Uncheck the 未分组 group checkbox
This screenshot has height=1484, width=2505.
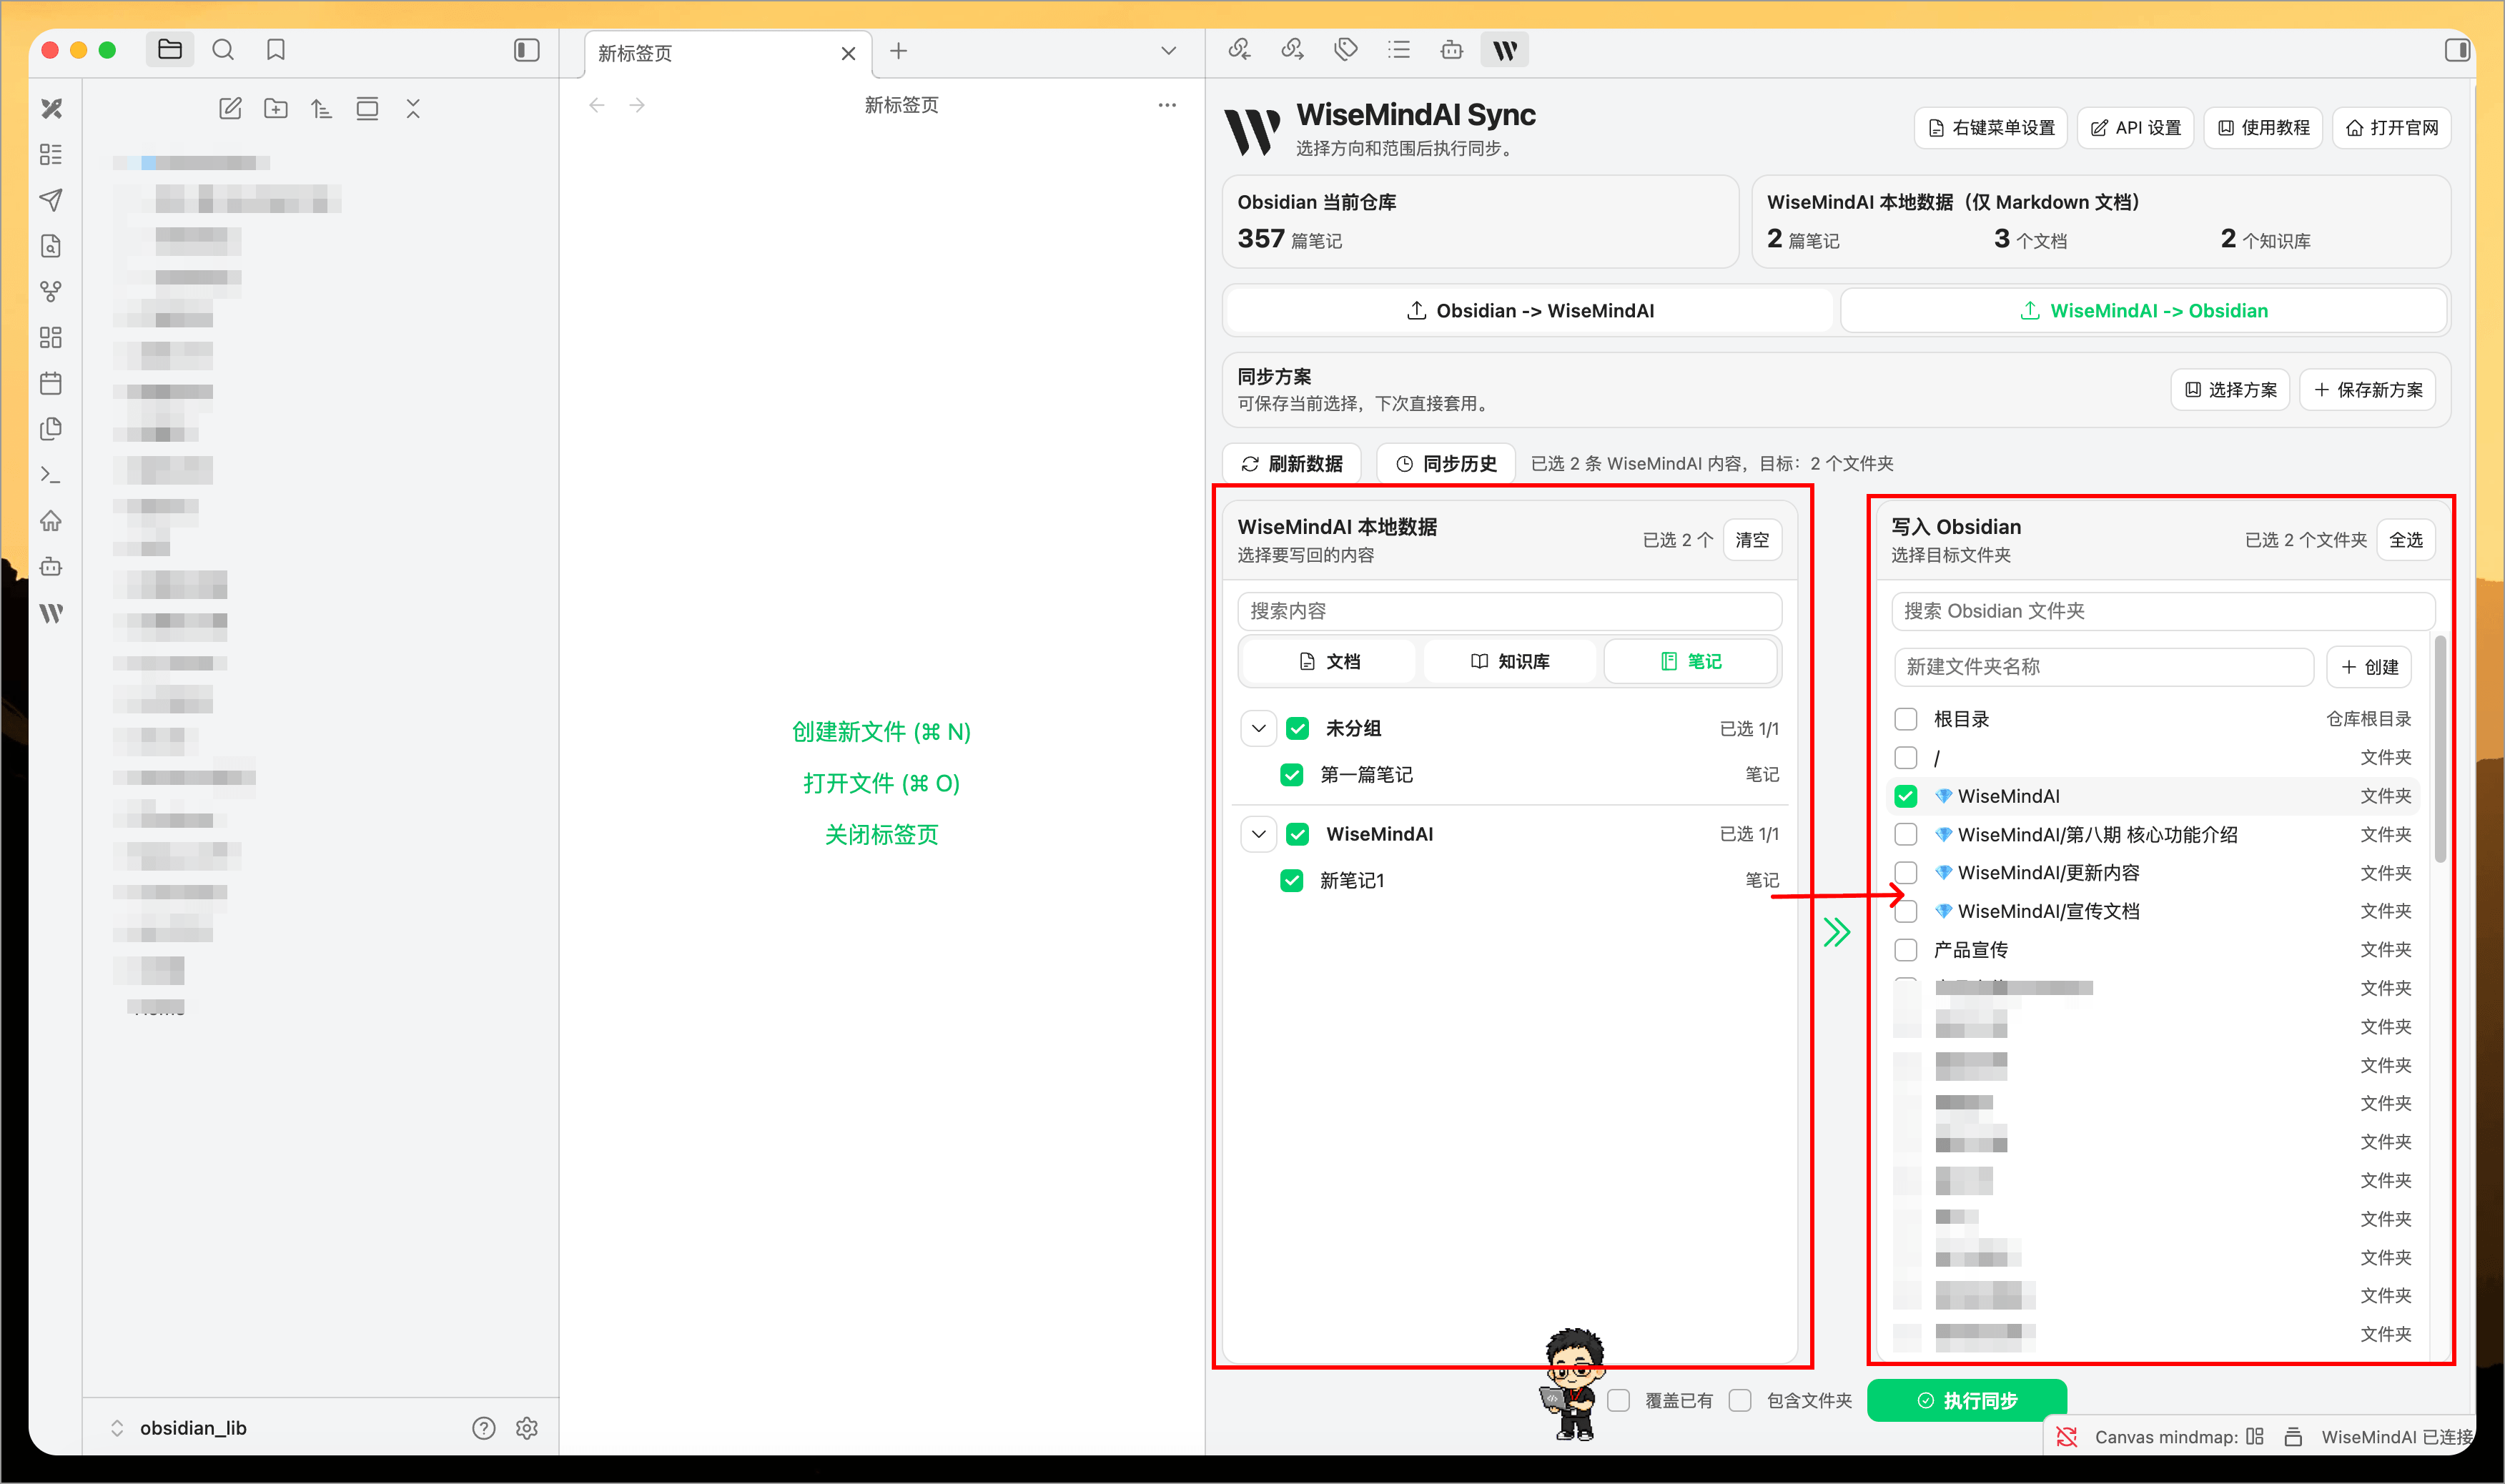(1298, 728)
